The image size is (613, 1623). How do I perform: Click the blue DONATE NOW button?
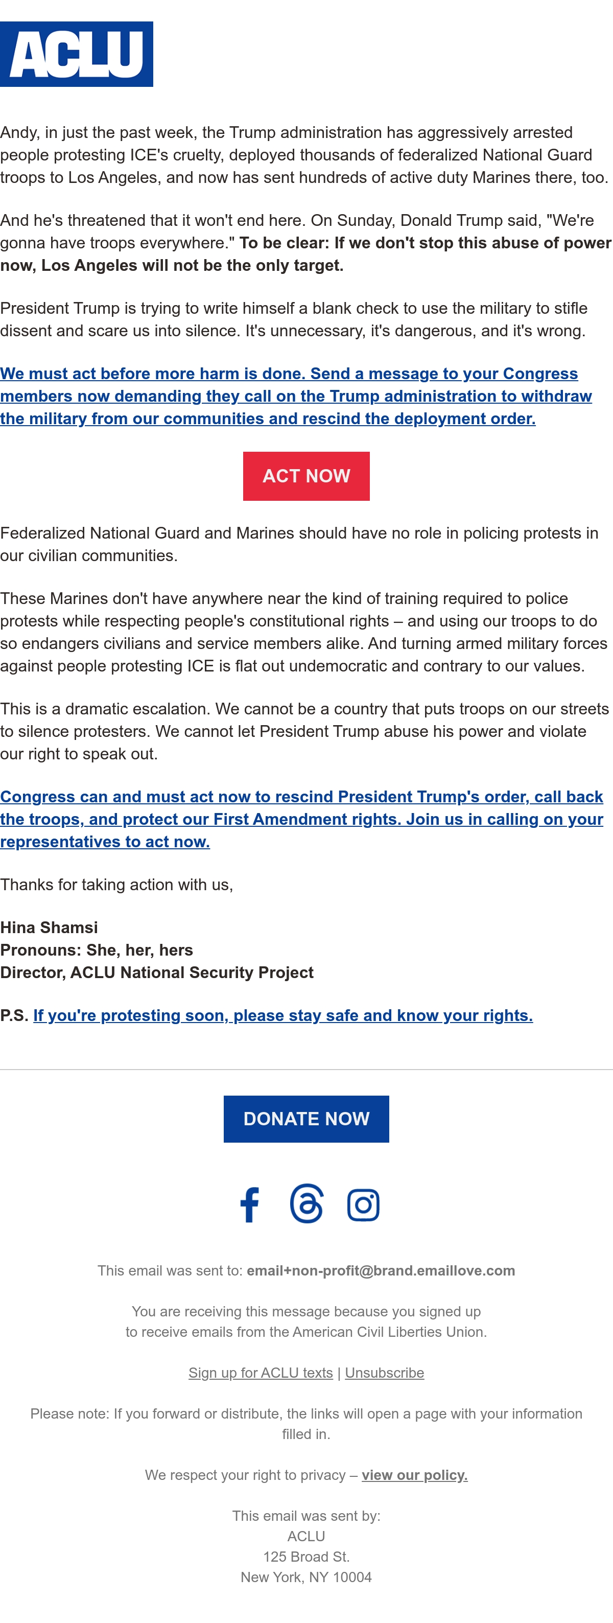pos(306,1119)
